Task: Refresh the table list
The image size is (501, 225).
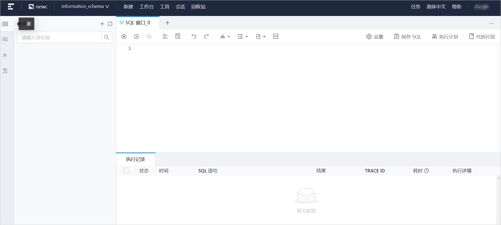Action: point(110,24)
